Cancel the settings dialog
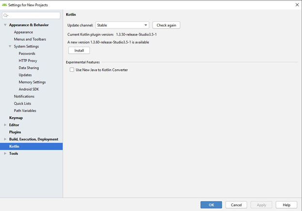Viewport: 302px width, 211px height. click(x=236, y=205)
